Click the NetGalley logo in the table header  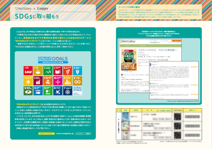[x=177, y=110]
